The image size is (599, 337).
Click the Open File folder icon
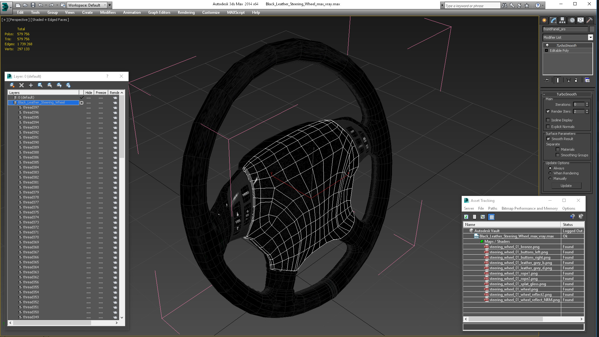[x=25, y=5]
